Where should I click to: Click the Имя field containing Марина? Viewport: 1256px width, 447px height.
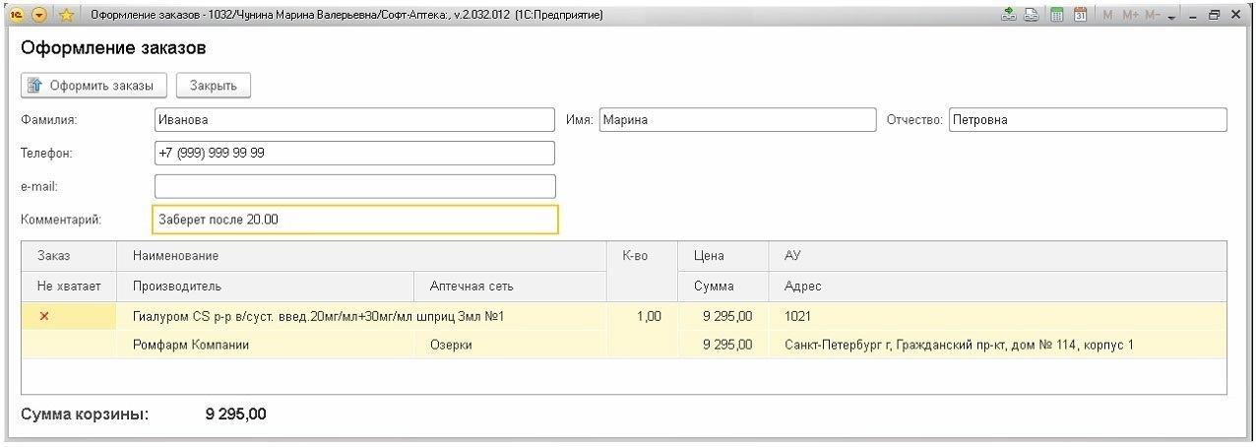(x=736, y=120)
